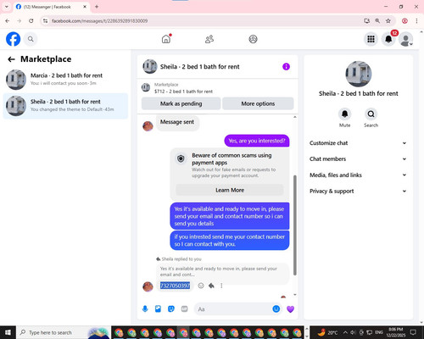Click the volume icon in system tray
The height and width of the screenshot is (339, 424).
click(x=353, y=332)
